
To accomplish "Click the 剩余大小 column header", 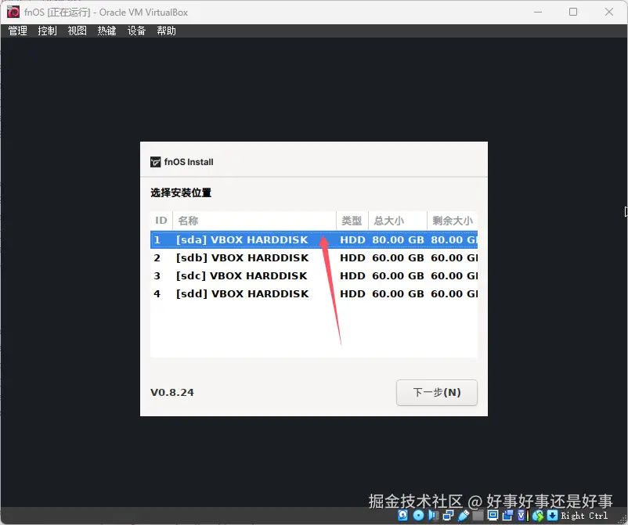I will pos(452,221).
